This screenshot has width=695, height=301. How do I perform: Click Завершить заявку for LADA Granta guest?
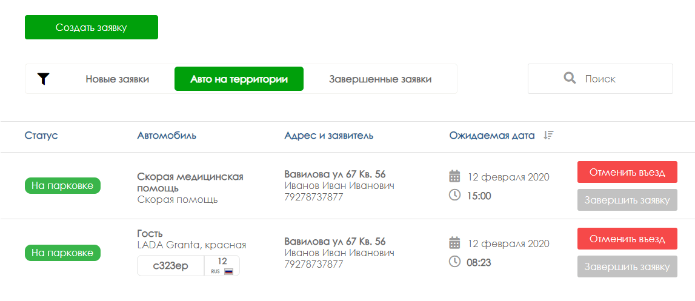(x=627, y=266)
